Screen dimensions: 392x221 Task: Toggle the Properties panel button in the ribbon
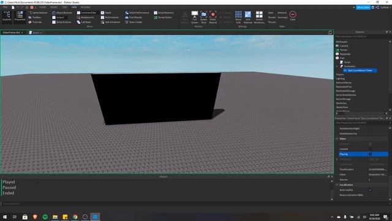(20, 17)
